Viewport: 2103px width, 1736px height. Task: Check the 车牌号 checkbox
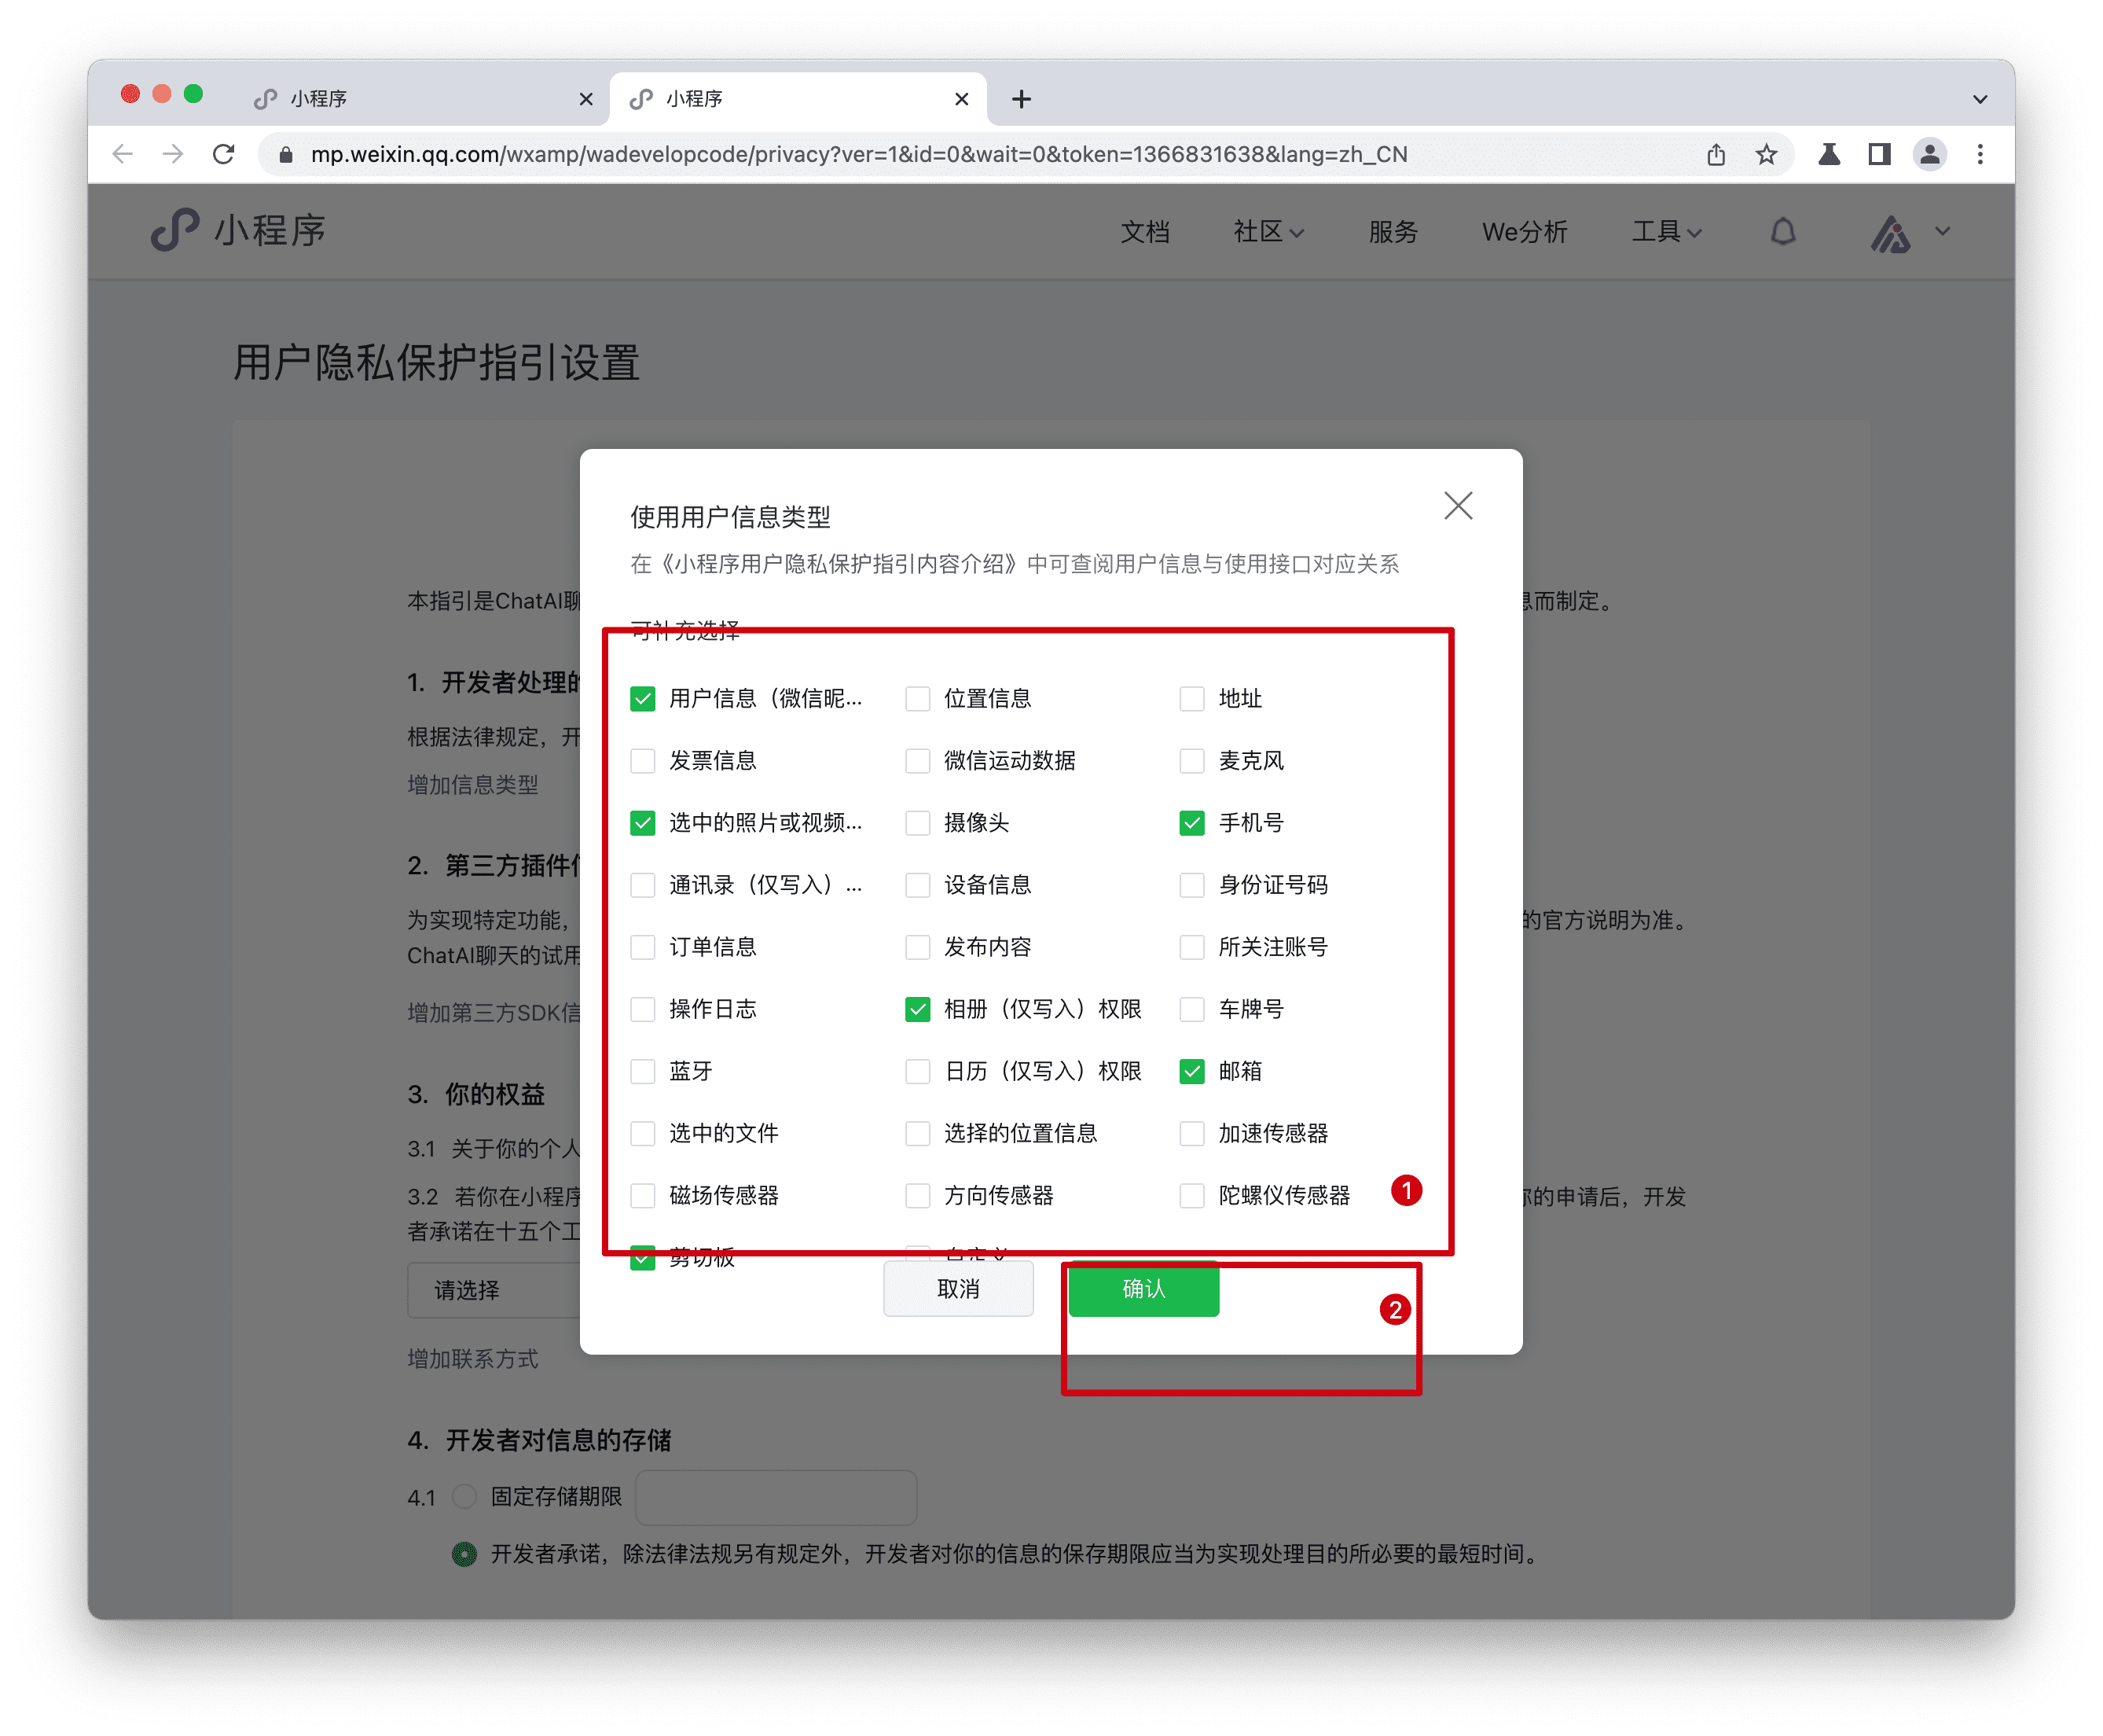[1191, 1009]
